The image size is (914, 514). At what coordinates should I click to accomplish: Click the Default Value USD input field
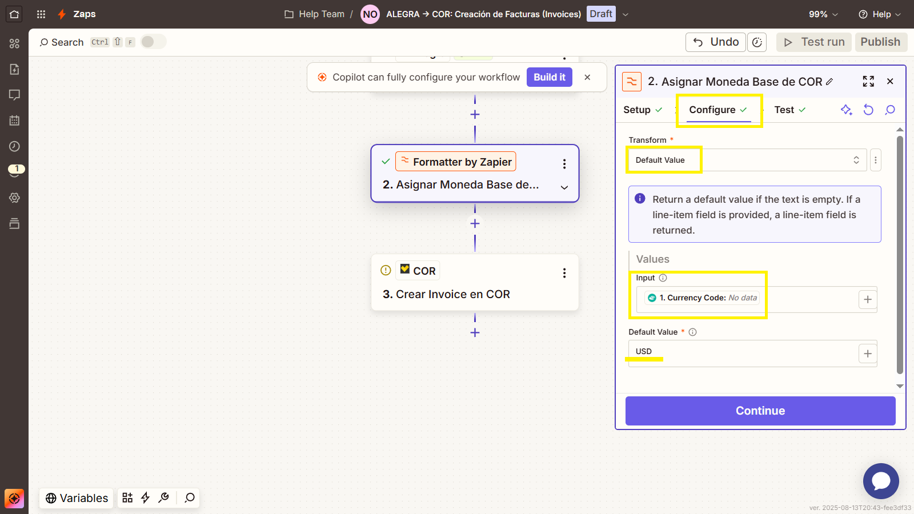coord(743,353)
